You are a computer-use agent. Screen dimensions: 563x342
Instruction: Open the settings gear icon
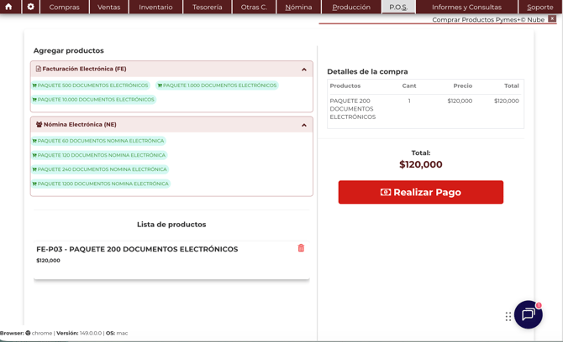coord(31,7)
